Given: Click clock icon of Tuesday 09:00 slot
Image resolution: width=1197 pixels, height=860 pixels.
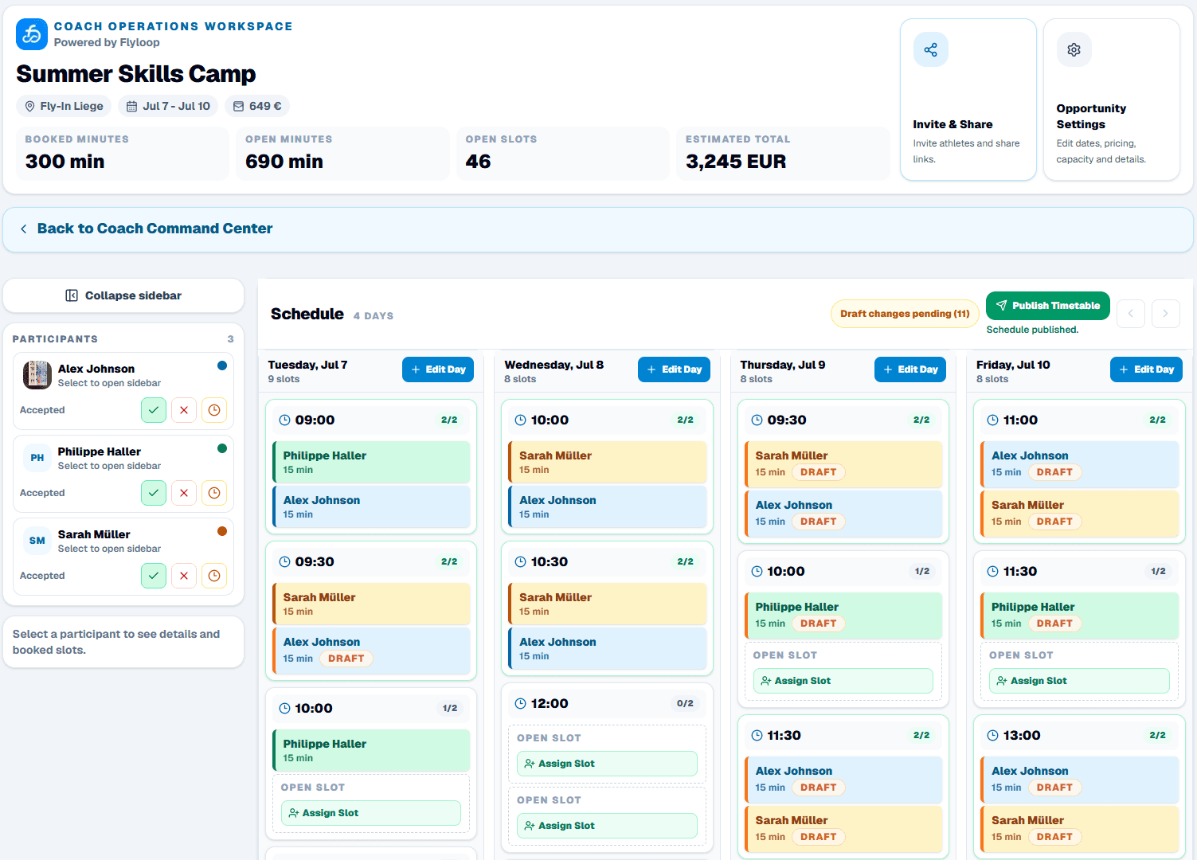Looking at the screenshot, I should [284, 420].
